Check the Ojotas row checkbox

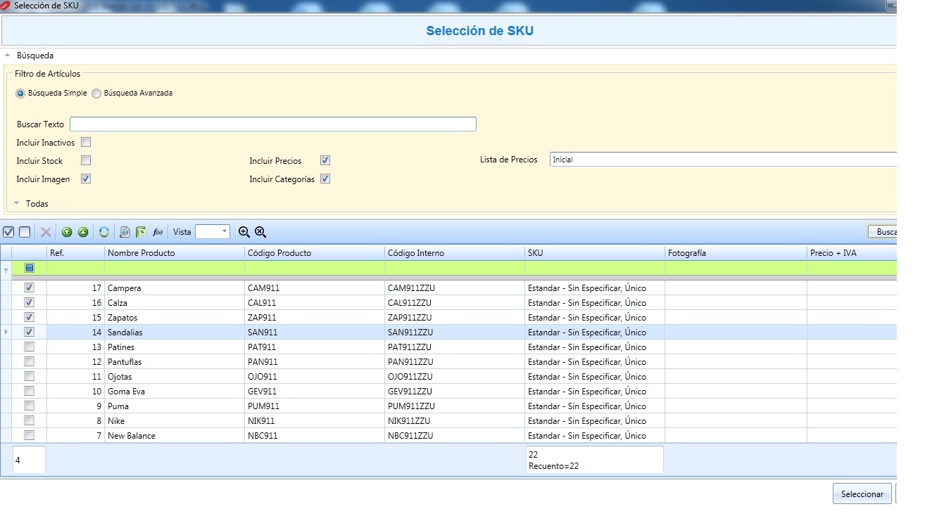pyautogui.click(x=29, y=376)
